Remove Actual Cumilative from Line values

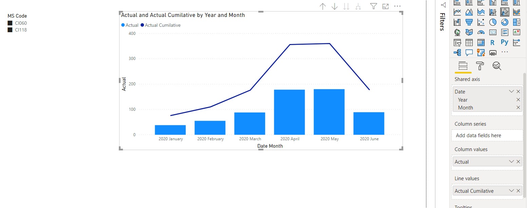pyautogui.click(x=518, y=191)
